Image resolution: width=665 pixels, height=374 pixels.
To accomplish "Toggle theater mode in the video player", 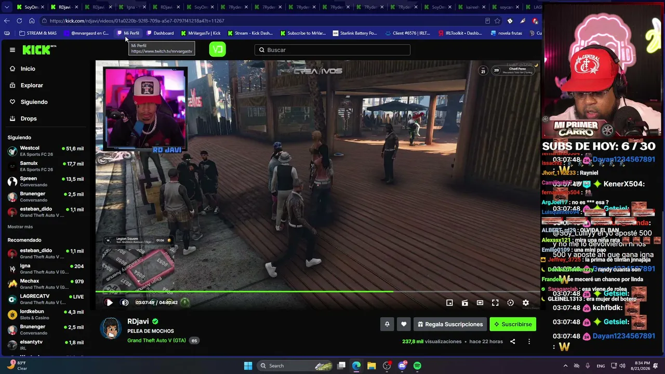I will point(480,303).
